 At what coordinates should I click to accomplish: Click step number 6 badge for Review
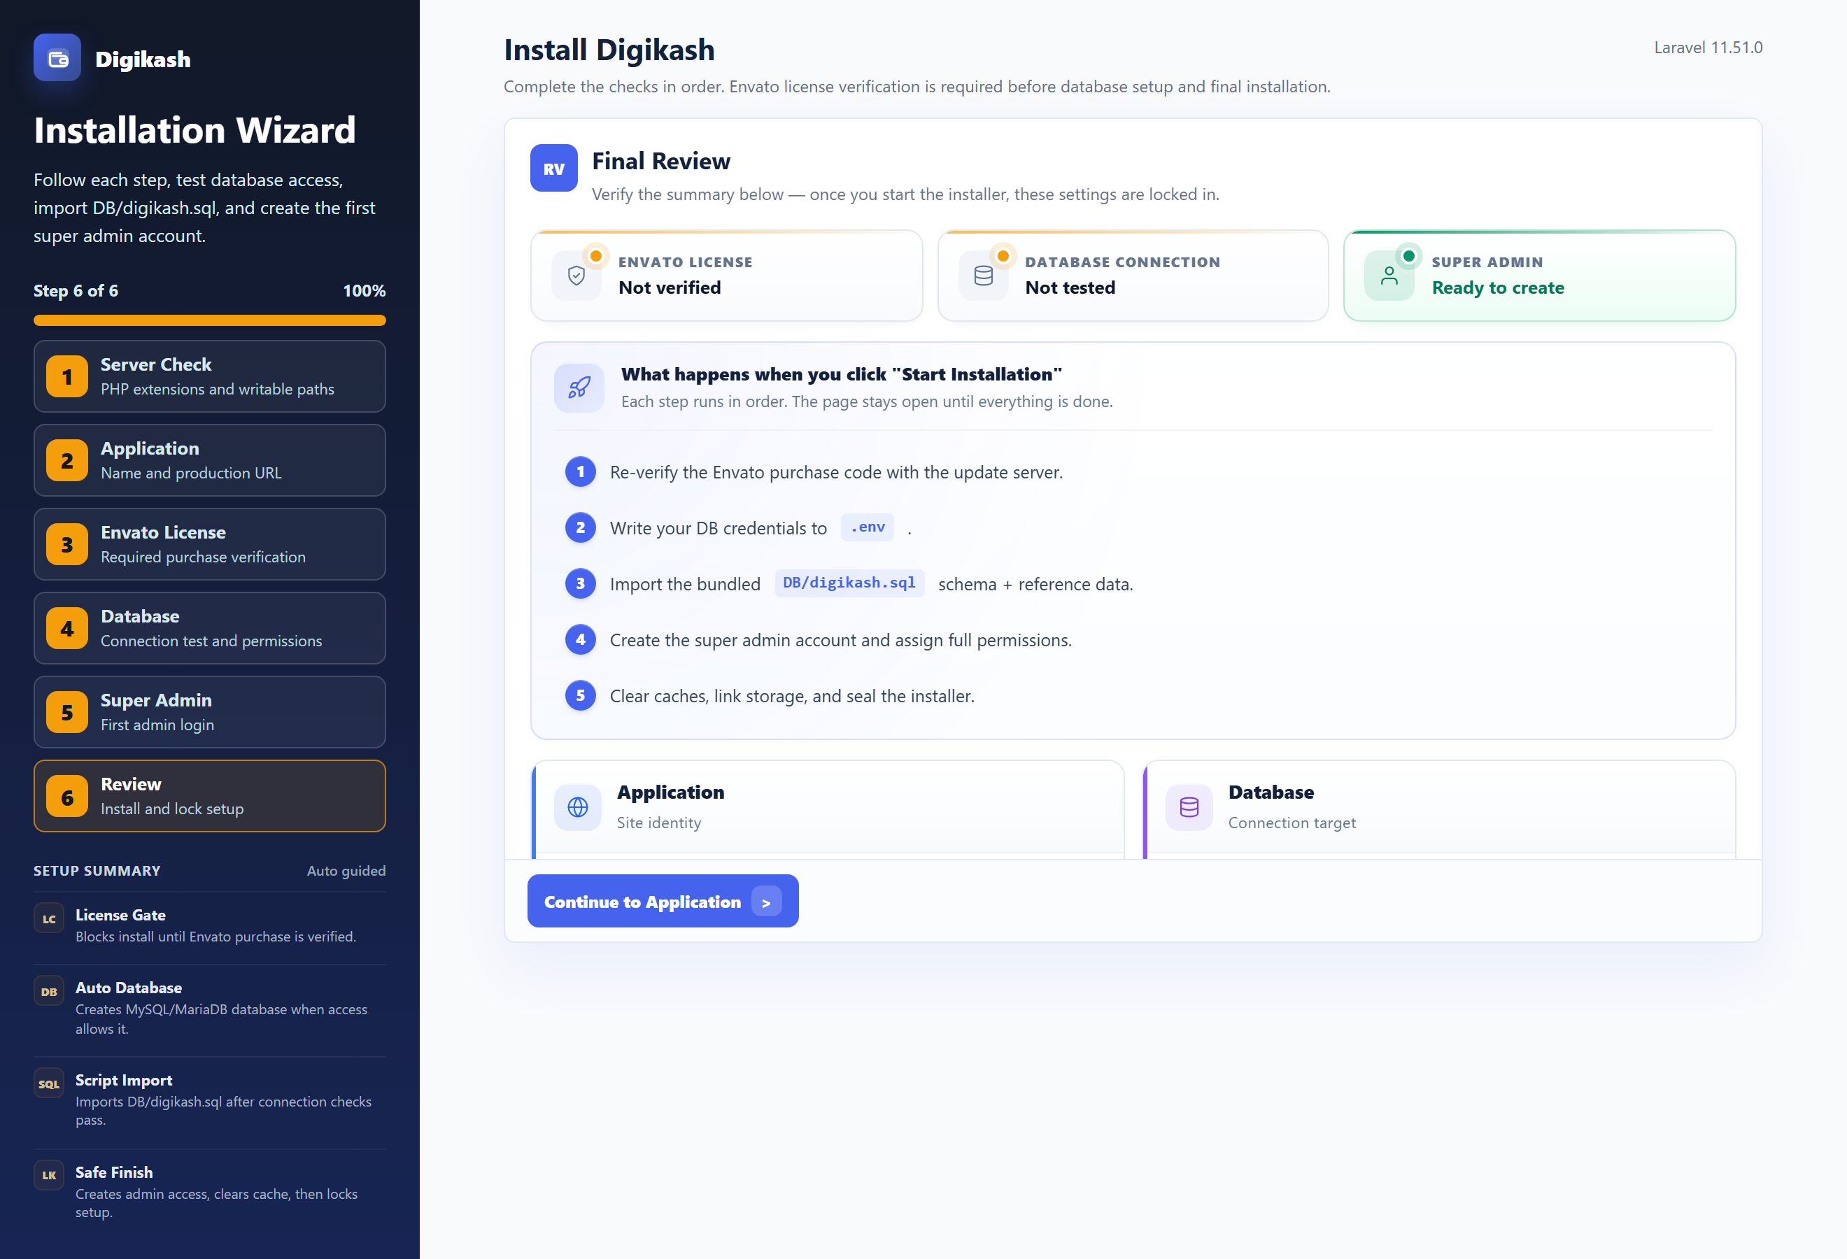[66, 797]
